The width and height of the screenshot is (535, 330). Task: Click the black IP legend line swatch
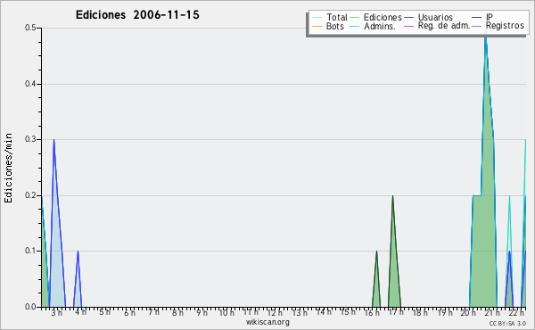click(476, 18)
